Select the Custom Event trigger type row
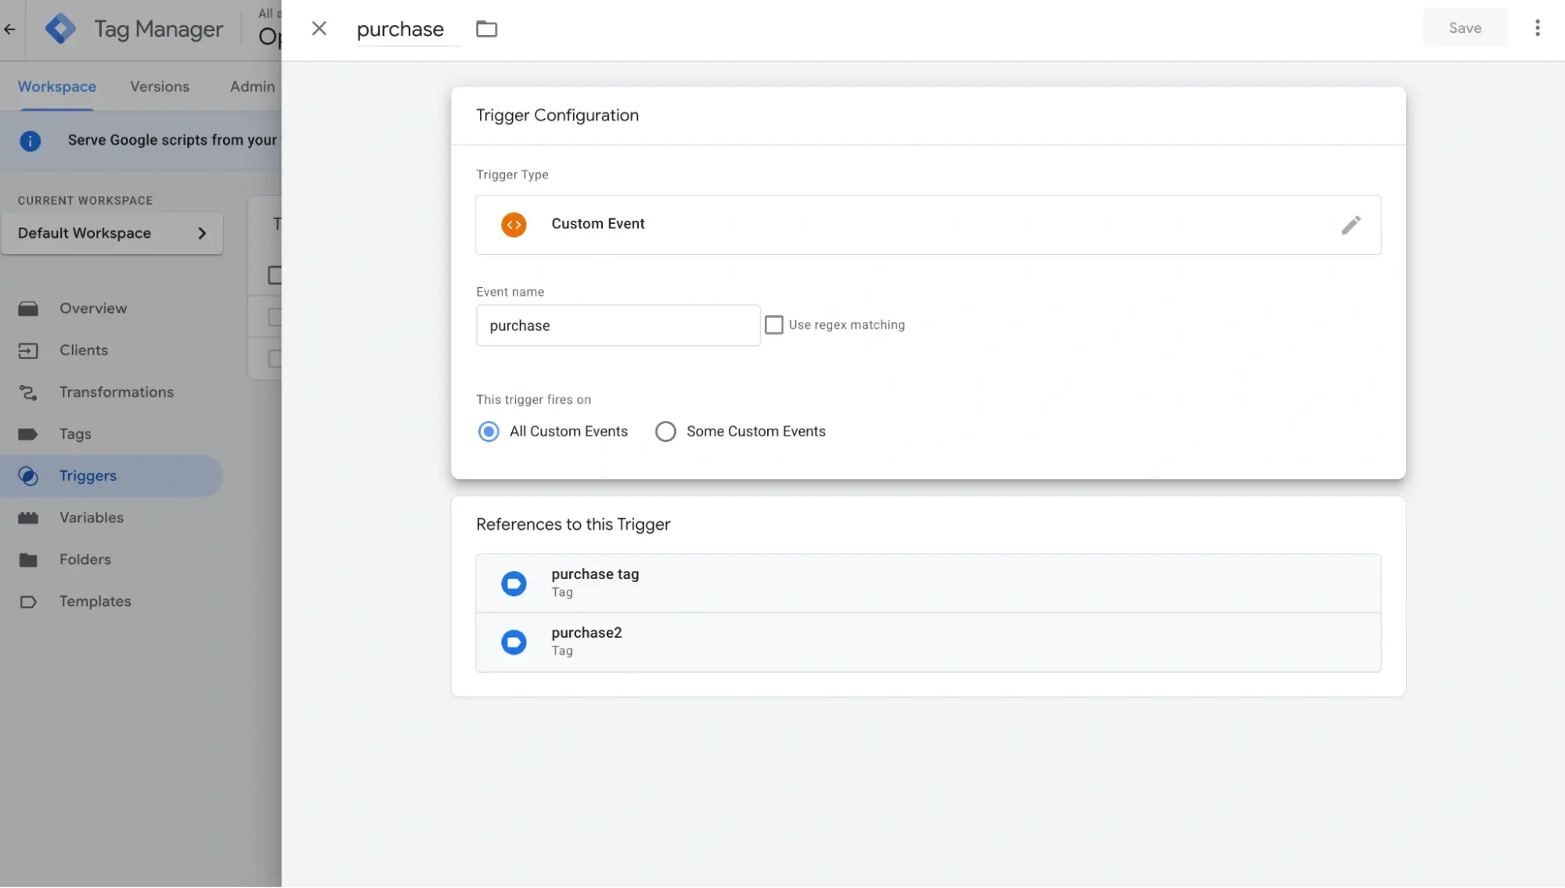Screen dimensions: 1565x888 (928, 225)
